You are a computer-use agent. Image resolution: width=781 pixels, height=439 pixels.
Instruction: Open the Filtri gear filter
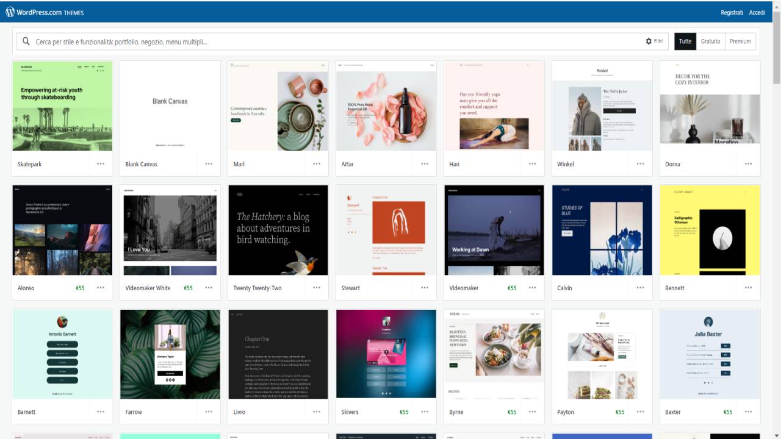point(654,41)
